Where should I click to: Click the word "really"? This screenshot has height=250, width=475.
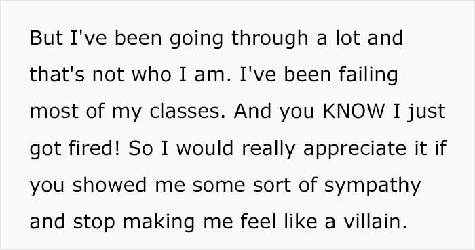(x=268, y=150)
